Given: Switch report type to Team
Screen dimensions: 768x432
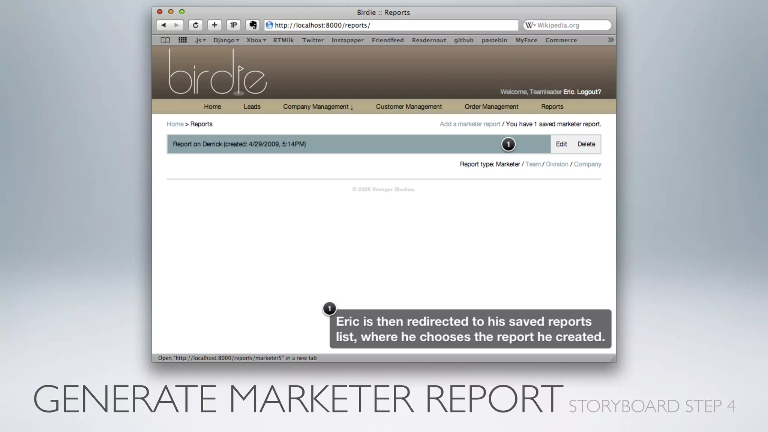Looking at the screenshot, I should coord(533,164).
